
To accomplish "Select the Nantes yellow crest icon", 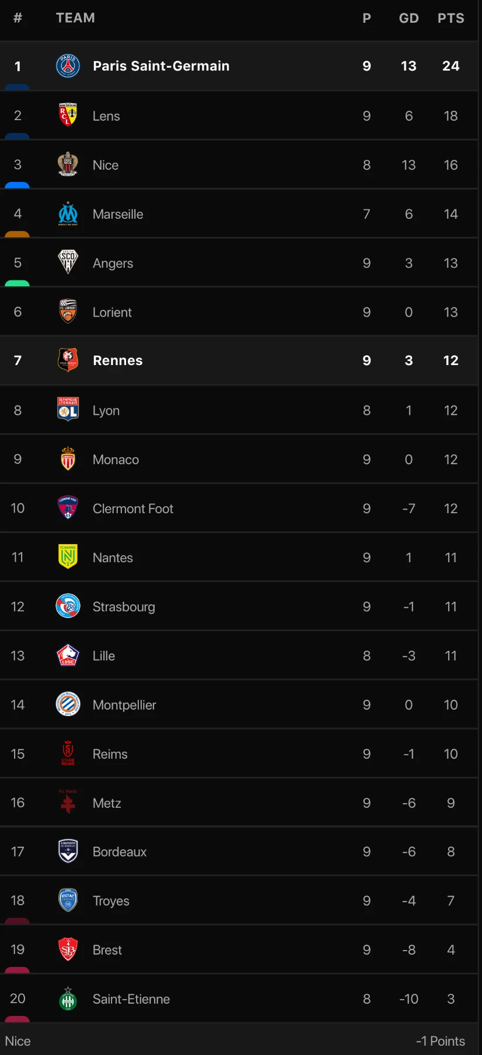I will [68, 557].
